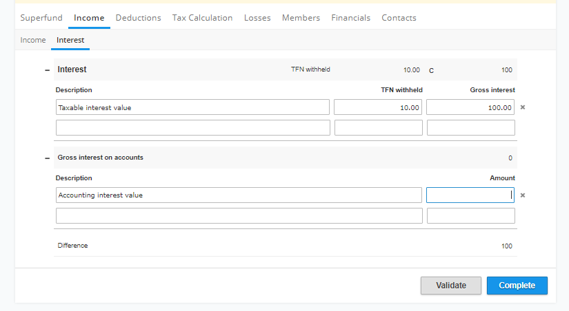This screenshot has height=311, width=569.
Task: Select the Members tab
Action: pyautogui.click(x=301, y=18)
